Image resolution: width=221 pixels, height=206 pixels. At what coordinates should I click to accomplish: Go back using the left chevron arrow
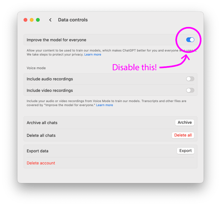(x=50, y=20)
